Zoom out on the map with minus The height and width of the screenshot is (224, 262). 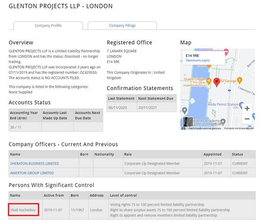tap(247, 119)
